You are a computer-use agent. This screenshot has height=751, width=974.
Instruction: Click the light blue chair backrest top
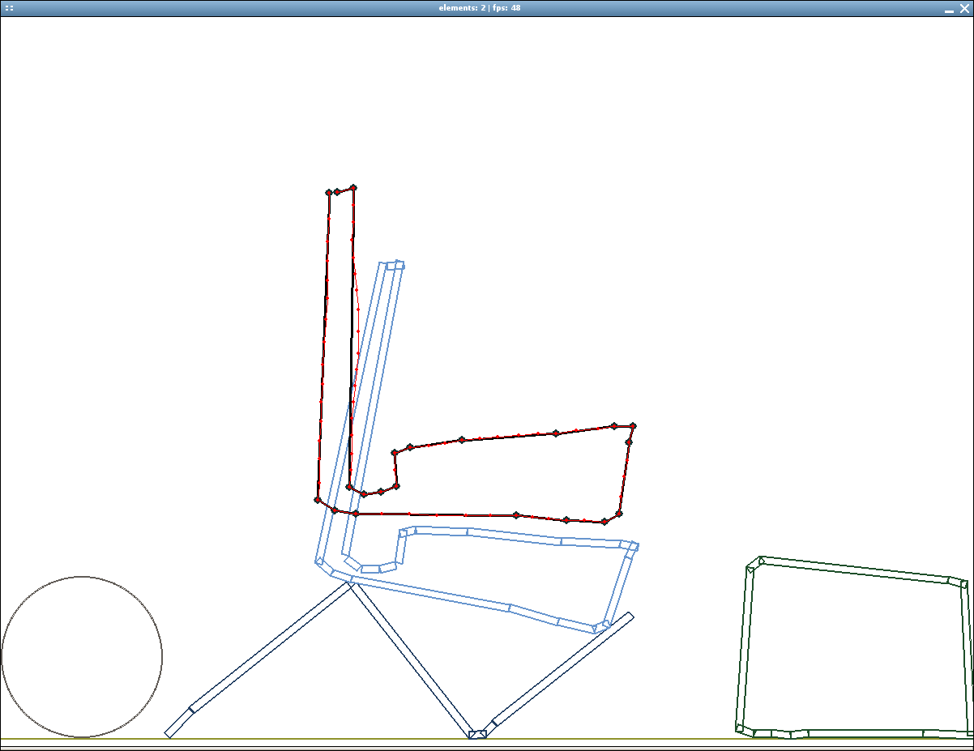[x=395, y=265]
